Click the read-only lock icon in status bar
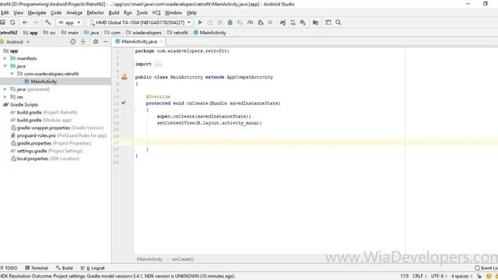The height and width of the screenshot is (280, 498). pyautogui.click(x=479, y=276)
